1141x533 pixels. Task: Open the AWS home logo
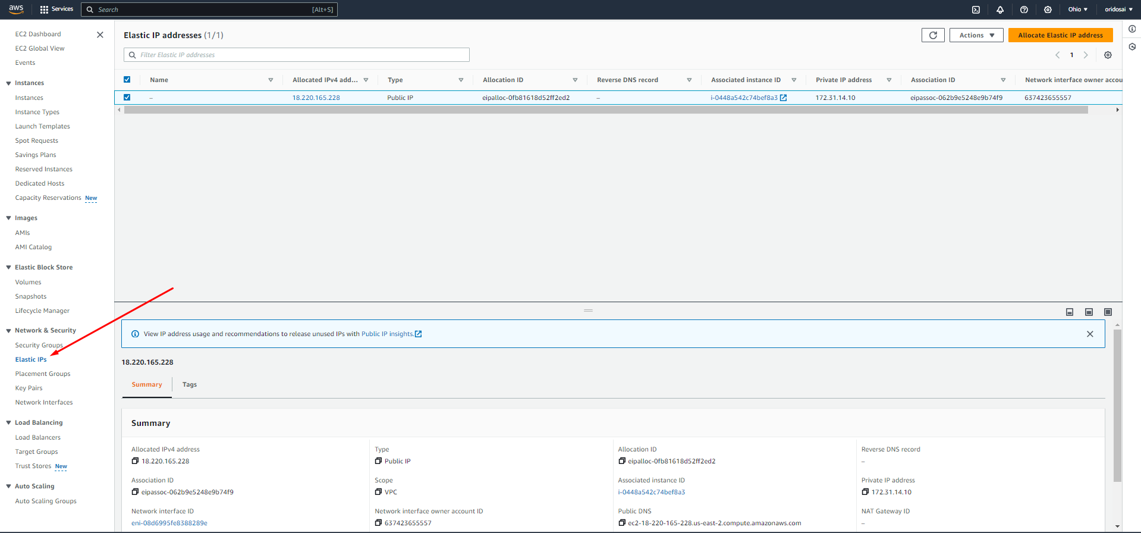pyautogui.click(x=16, y=9)
